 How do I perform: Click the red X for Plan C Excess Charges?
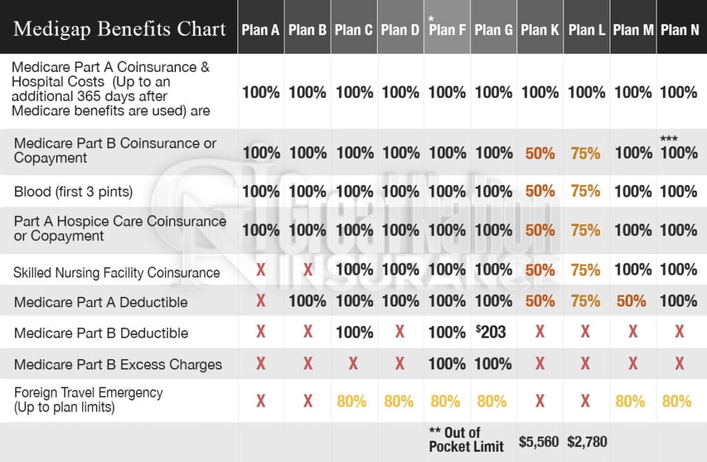[x=353, y=363]
